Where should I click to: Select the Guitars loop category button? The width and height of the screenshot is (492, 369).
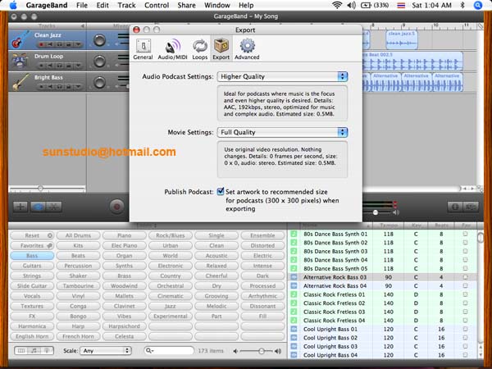(x=32, y=266)
